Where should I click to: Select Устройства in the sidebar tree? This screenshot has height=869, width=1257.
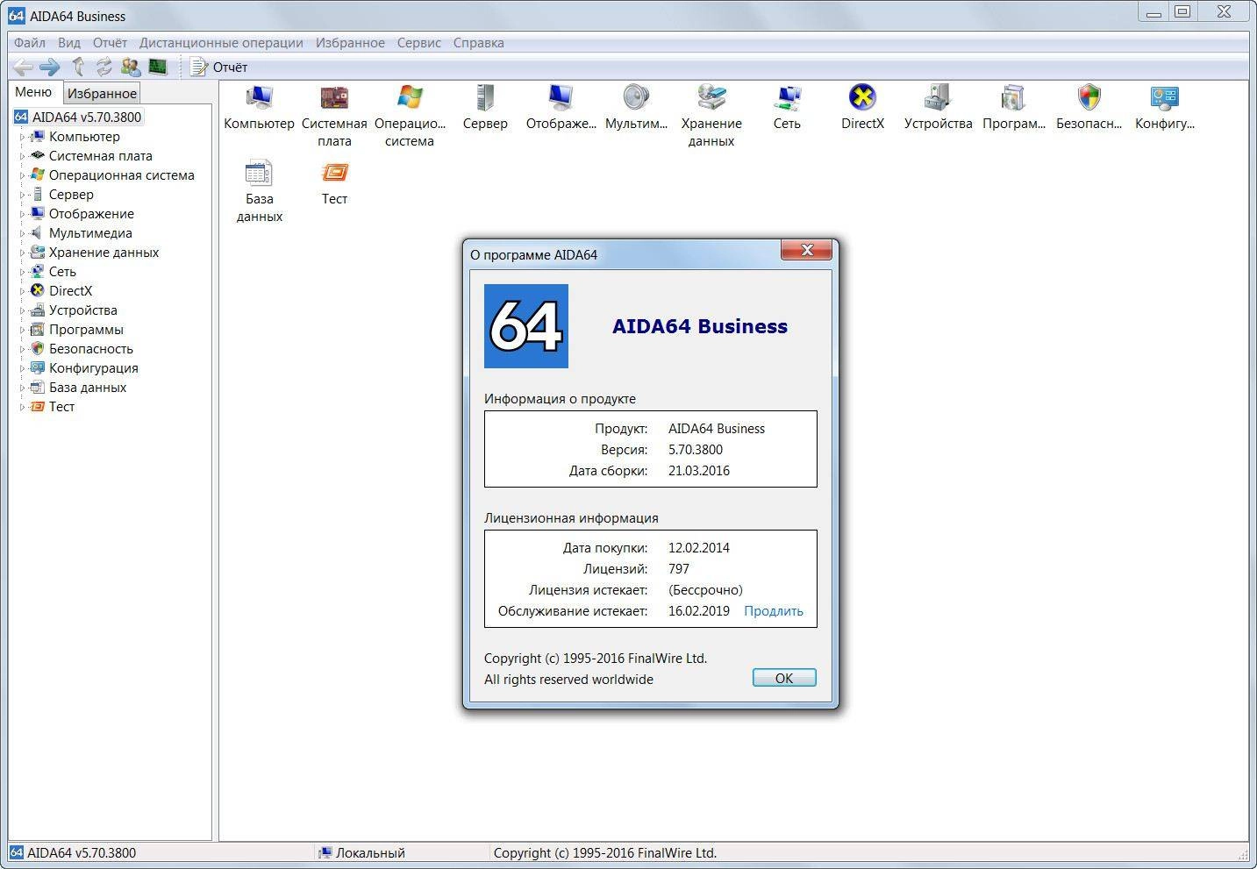[x=82, y=310]
